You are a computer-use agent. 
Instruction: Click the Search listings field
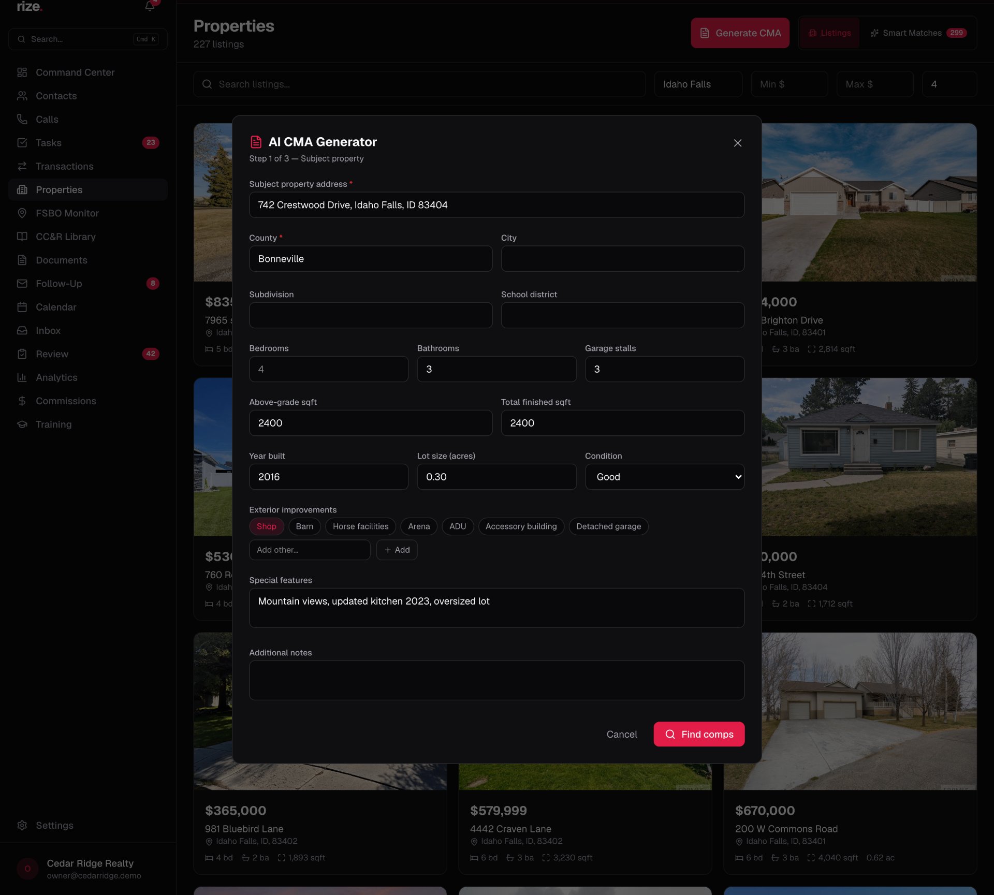tap(419, 84)
